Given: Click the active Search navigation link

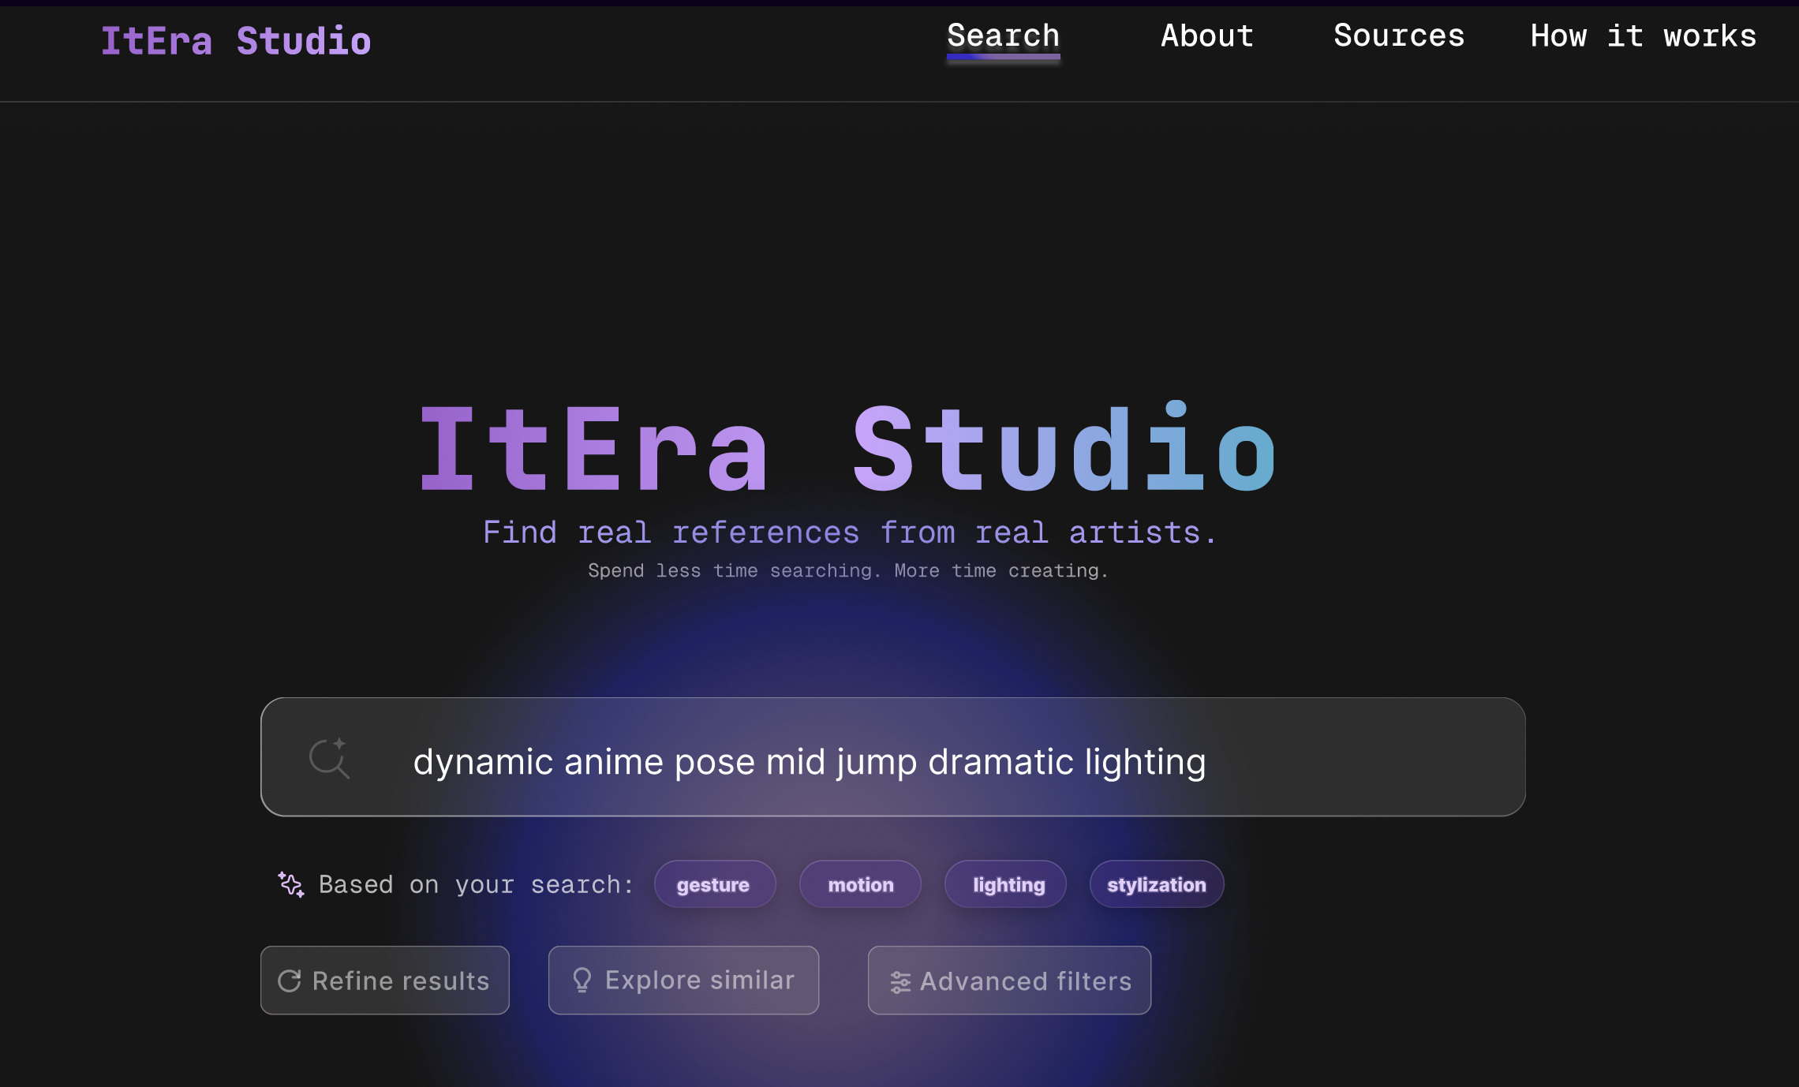Looking at the screenshot, I should point(1003,36).
